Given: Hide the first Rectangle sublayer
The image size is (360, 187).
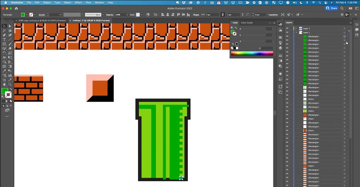Looking at the screenshot, I should pyautogui.click(x=287, y=36).
